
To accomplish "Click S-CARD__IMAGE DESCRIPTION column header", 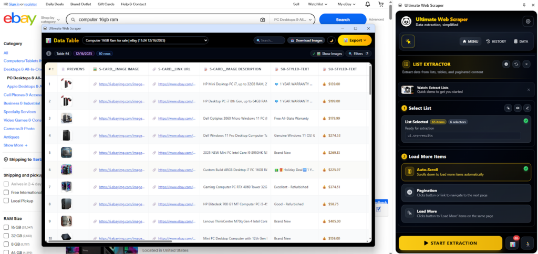I will [235, 69].
